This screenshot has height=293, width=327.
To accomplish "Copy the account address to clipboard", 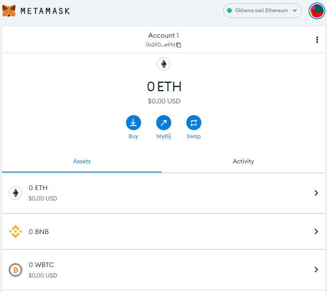I will [179, 45].
